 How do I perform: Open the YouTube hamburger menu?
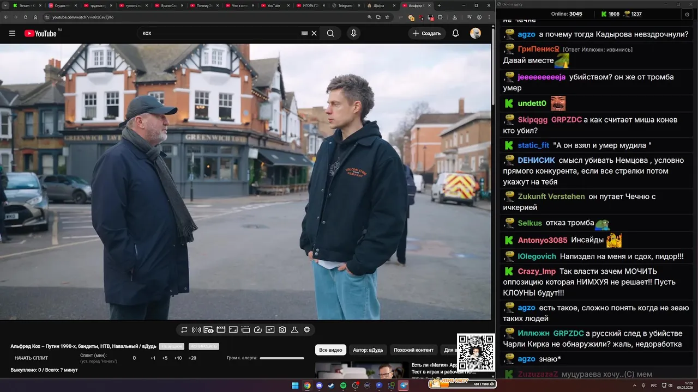coord(12,33)
